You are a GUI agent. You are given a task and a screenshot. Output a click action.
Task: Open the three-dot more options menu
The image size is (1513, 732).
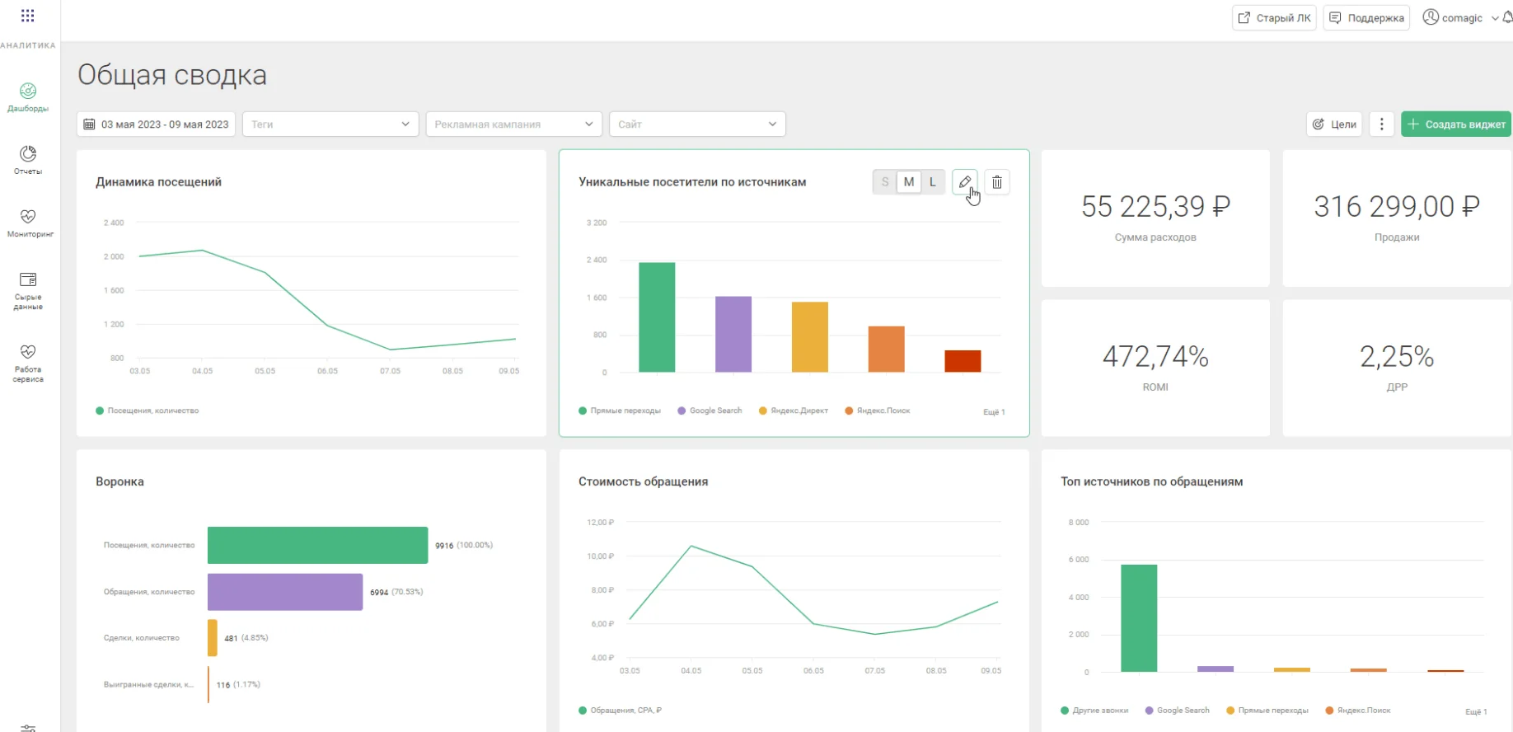(x=1381, y=124)
